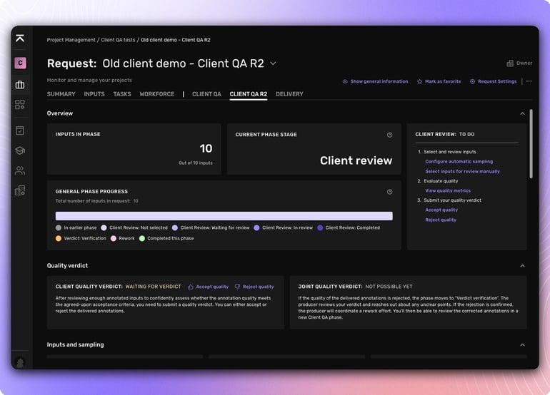The image size is (550, 395).
Task: Click the Old client demo - Client QA R2 breadcrumb
Action: point(176,40)
